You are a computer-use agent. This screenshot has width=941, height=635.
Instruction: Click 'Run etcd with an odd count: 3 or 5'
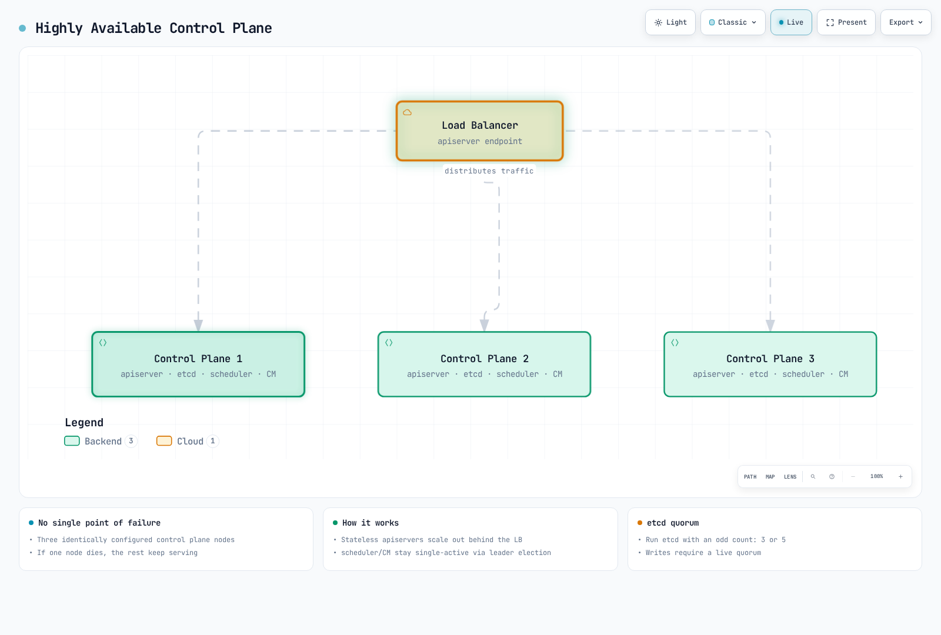[x=716, y=540]
